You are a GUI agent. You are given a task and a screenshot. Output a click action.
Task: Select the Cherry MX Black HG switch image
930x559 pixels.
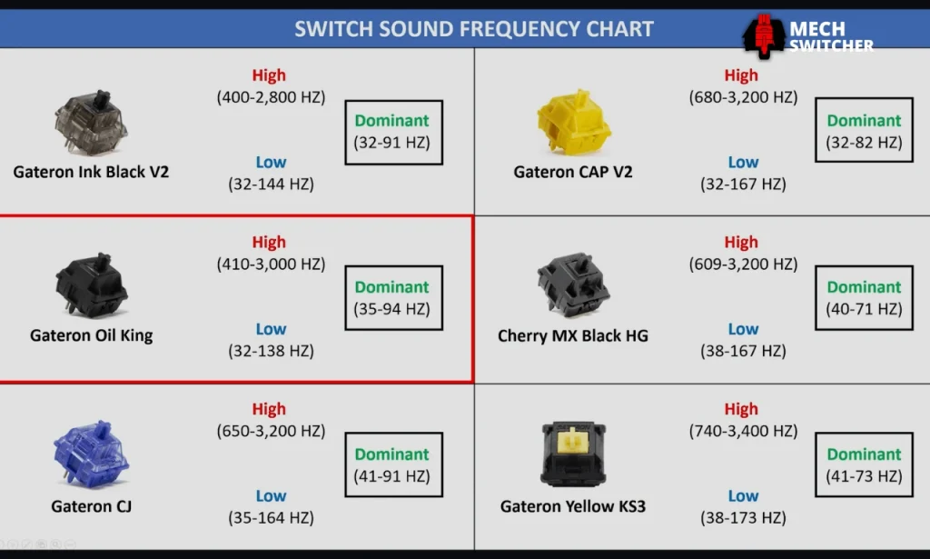coord(574,285)
